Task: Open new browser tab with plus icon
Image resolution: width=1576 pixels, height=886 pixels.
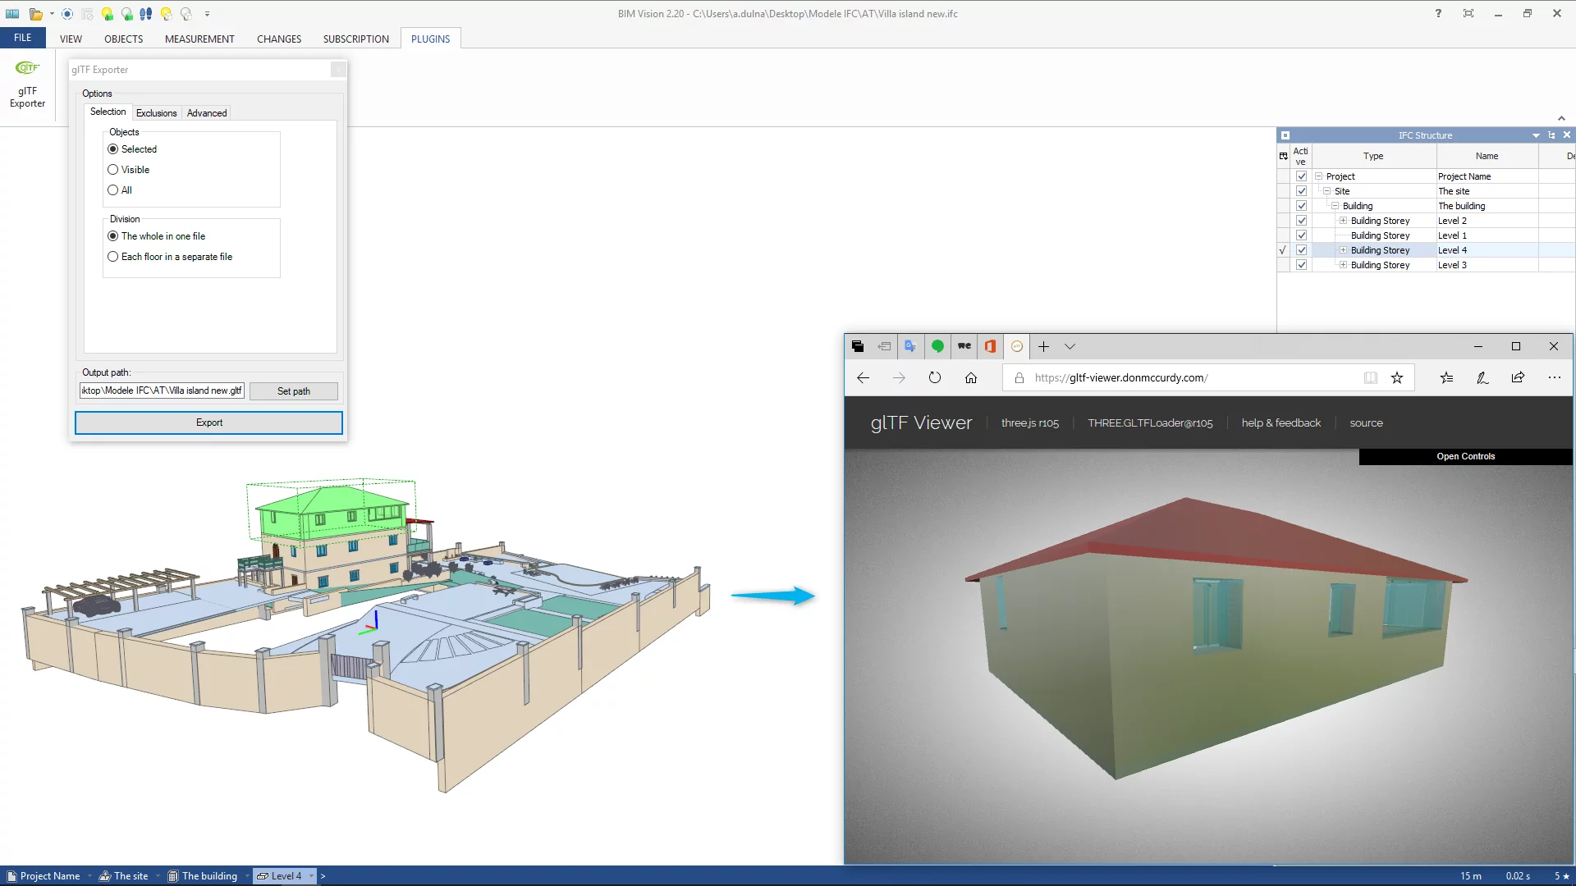Action: pyautogui.click(x=1043, y=347)
